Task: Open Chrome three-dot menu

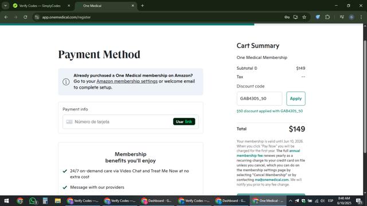Action: coord(361,17)
